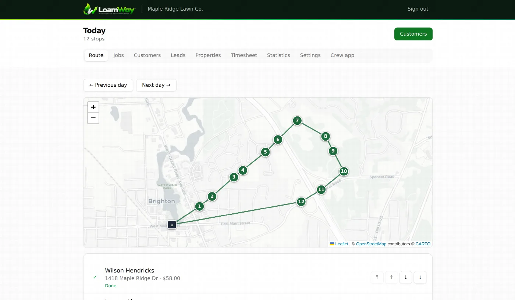Open the OpenStreetMap attribution link
The height and width of the screenshot is (300, 515).
[x=371, y=244]
